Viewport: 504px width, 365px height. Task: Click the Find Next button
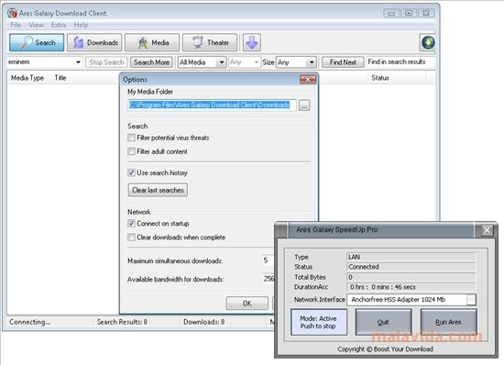pos(343,62)
